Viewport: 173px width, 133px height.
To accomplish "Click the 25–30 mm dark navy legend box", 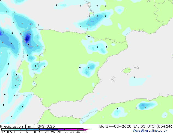I will pyautogui.click(x=55, y=129).
